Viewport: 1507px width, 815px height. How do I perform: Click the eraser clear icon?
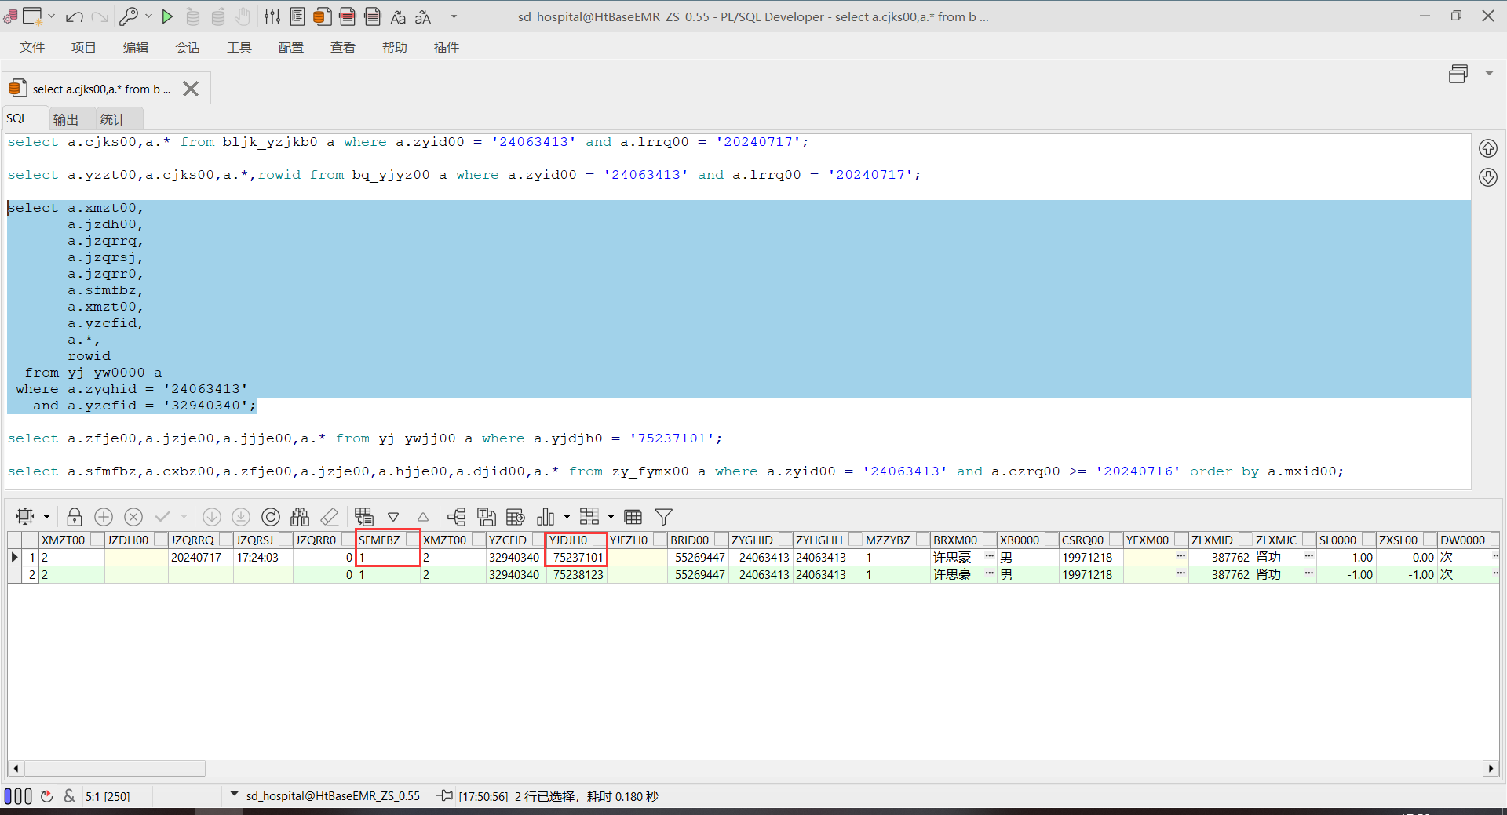pyautogui.click(x=330, y=517)
